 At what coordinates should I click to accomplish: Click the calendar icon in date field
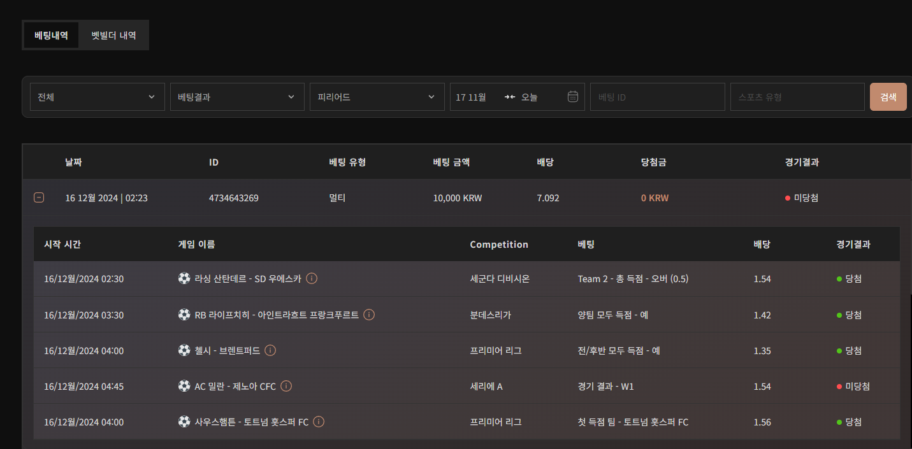572,97
